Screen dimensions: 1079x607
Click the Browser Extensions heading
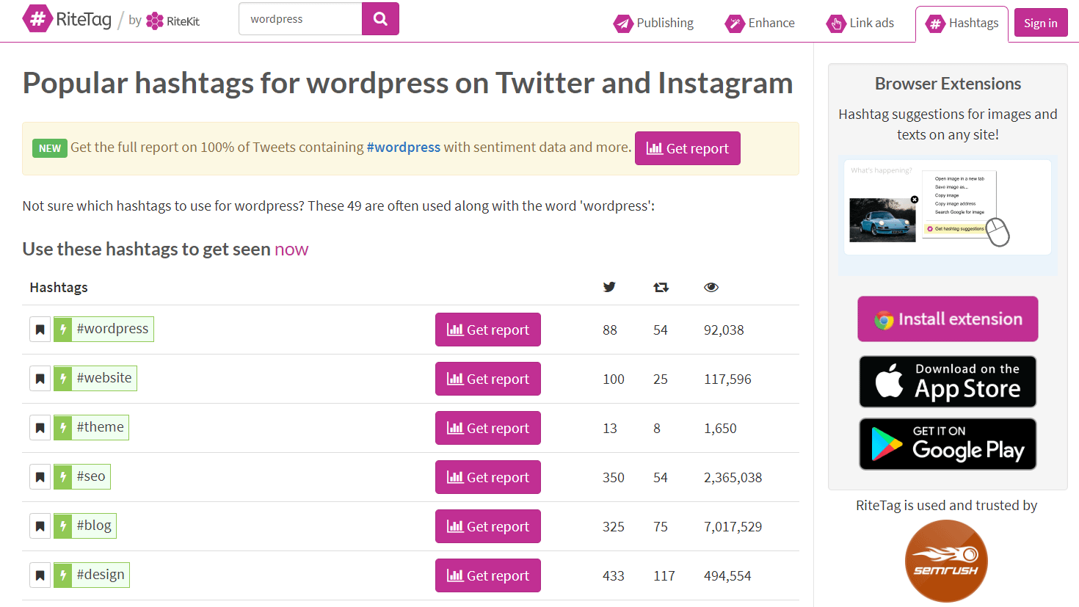[x=948, y=84]
